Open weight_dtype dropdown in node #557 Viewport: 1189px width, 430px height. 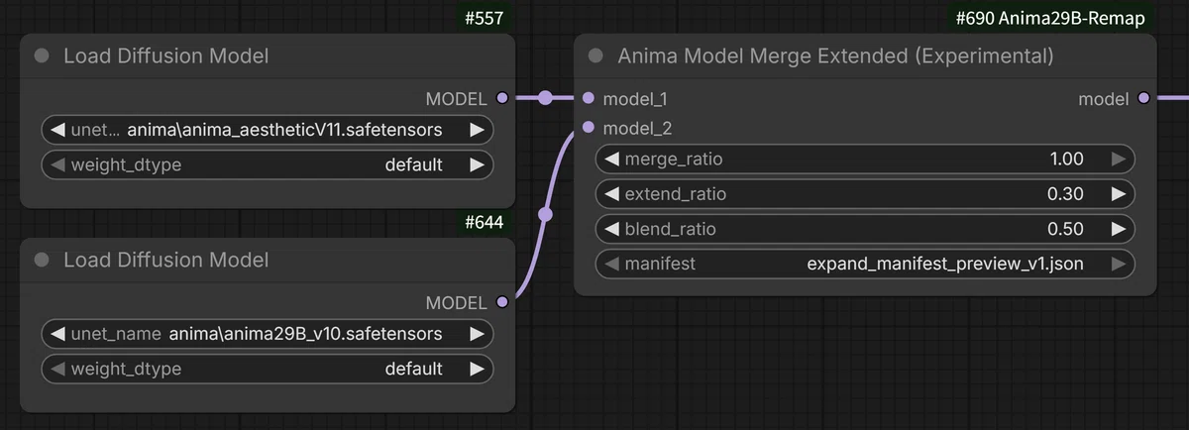(268, 164)
